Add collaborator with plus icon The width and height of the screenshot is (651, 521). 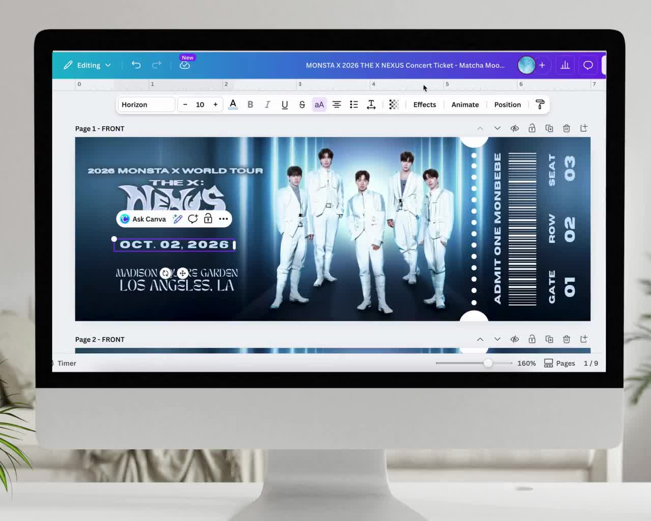[542, 65]
